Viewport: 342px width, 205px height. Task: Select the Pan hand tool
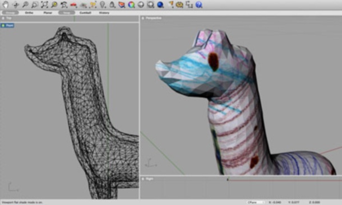[x=6, y=4]
